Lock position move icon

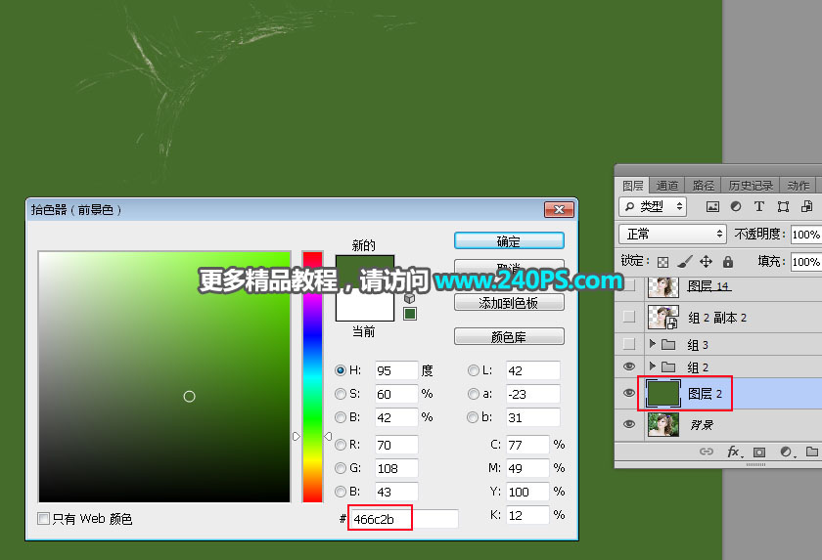tap(707, 261)
